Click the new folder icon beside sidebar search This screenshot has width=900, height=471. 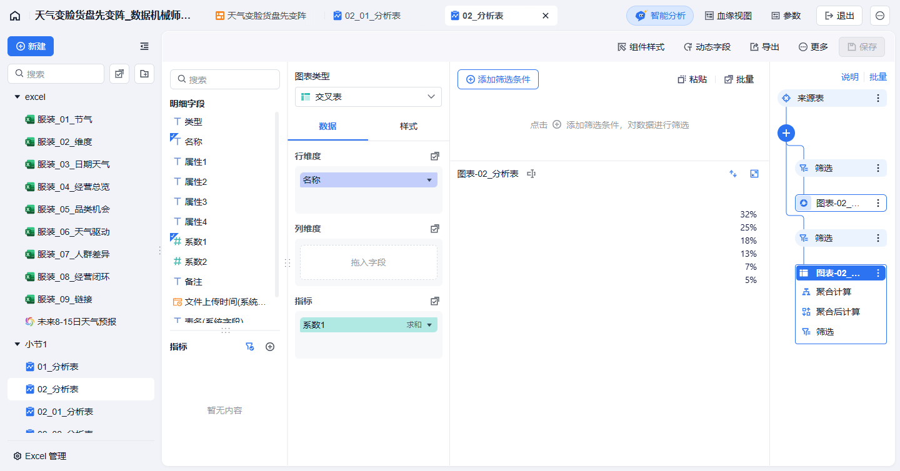coord(144,74)
